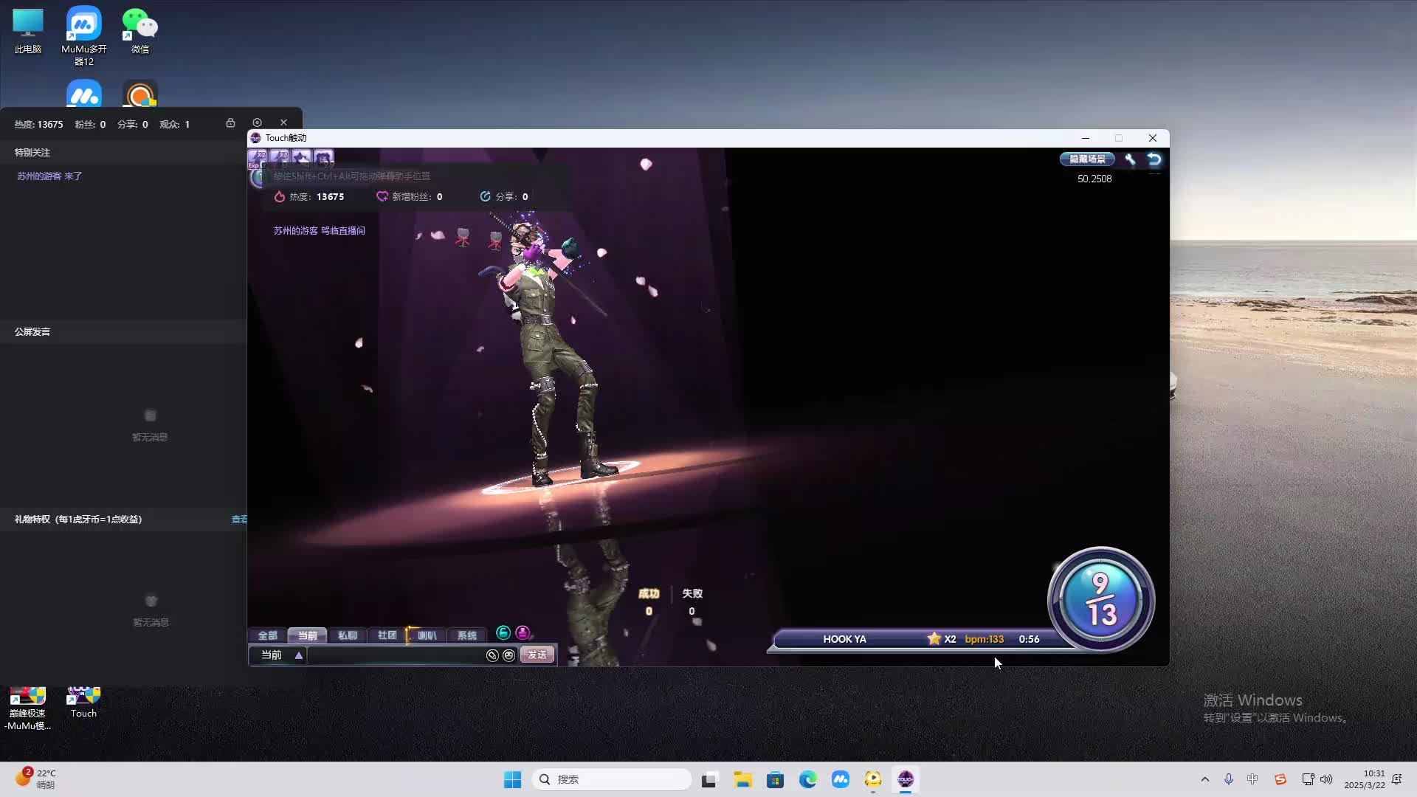Click the circular 9/13 progress counter

1100,599
